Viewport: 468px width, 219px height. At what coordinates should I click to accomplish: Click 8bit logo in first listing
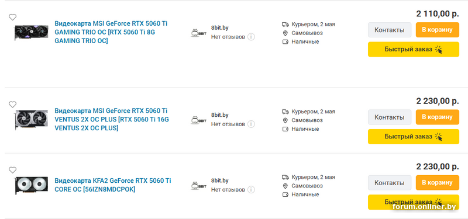[x=198, y=33]
